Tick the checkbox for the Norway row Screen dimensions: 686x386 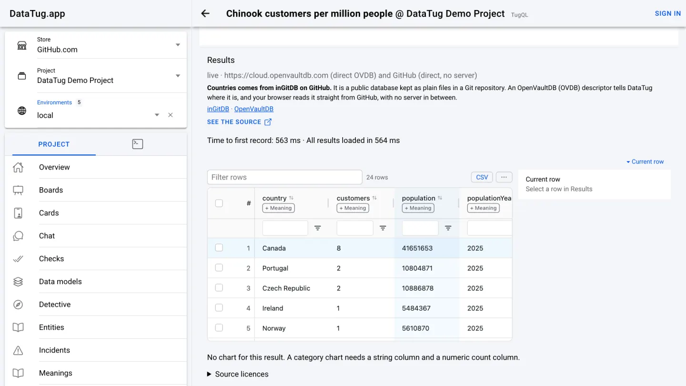click(219, 328)
